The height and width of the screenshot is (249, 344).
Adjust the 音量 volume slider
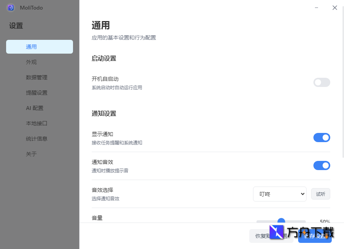click(281, 221)
